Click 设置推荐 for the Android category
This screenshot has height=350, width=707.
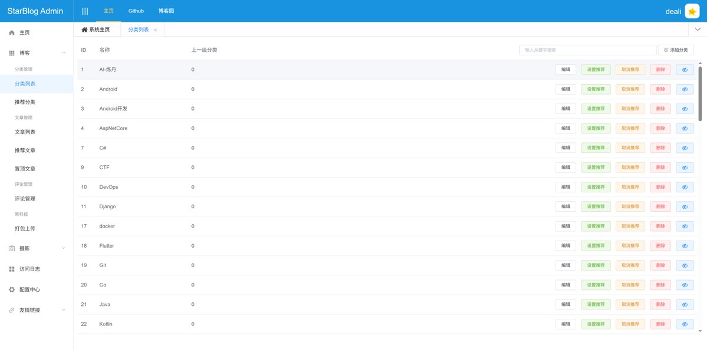[x=596, y=89]
